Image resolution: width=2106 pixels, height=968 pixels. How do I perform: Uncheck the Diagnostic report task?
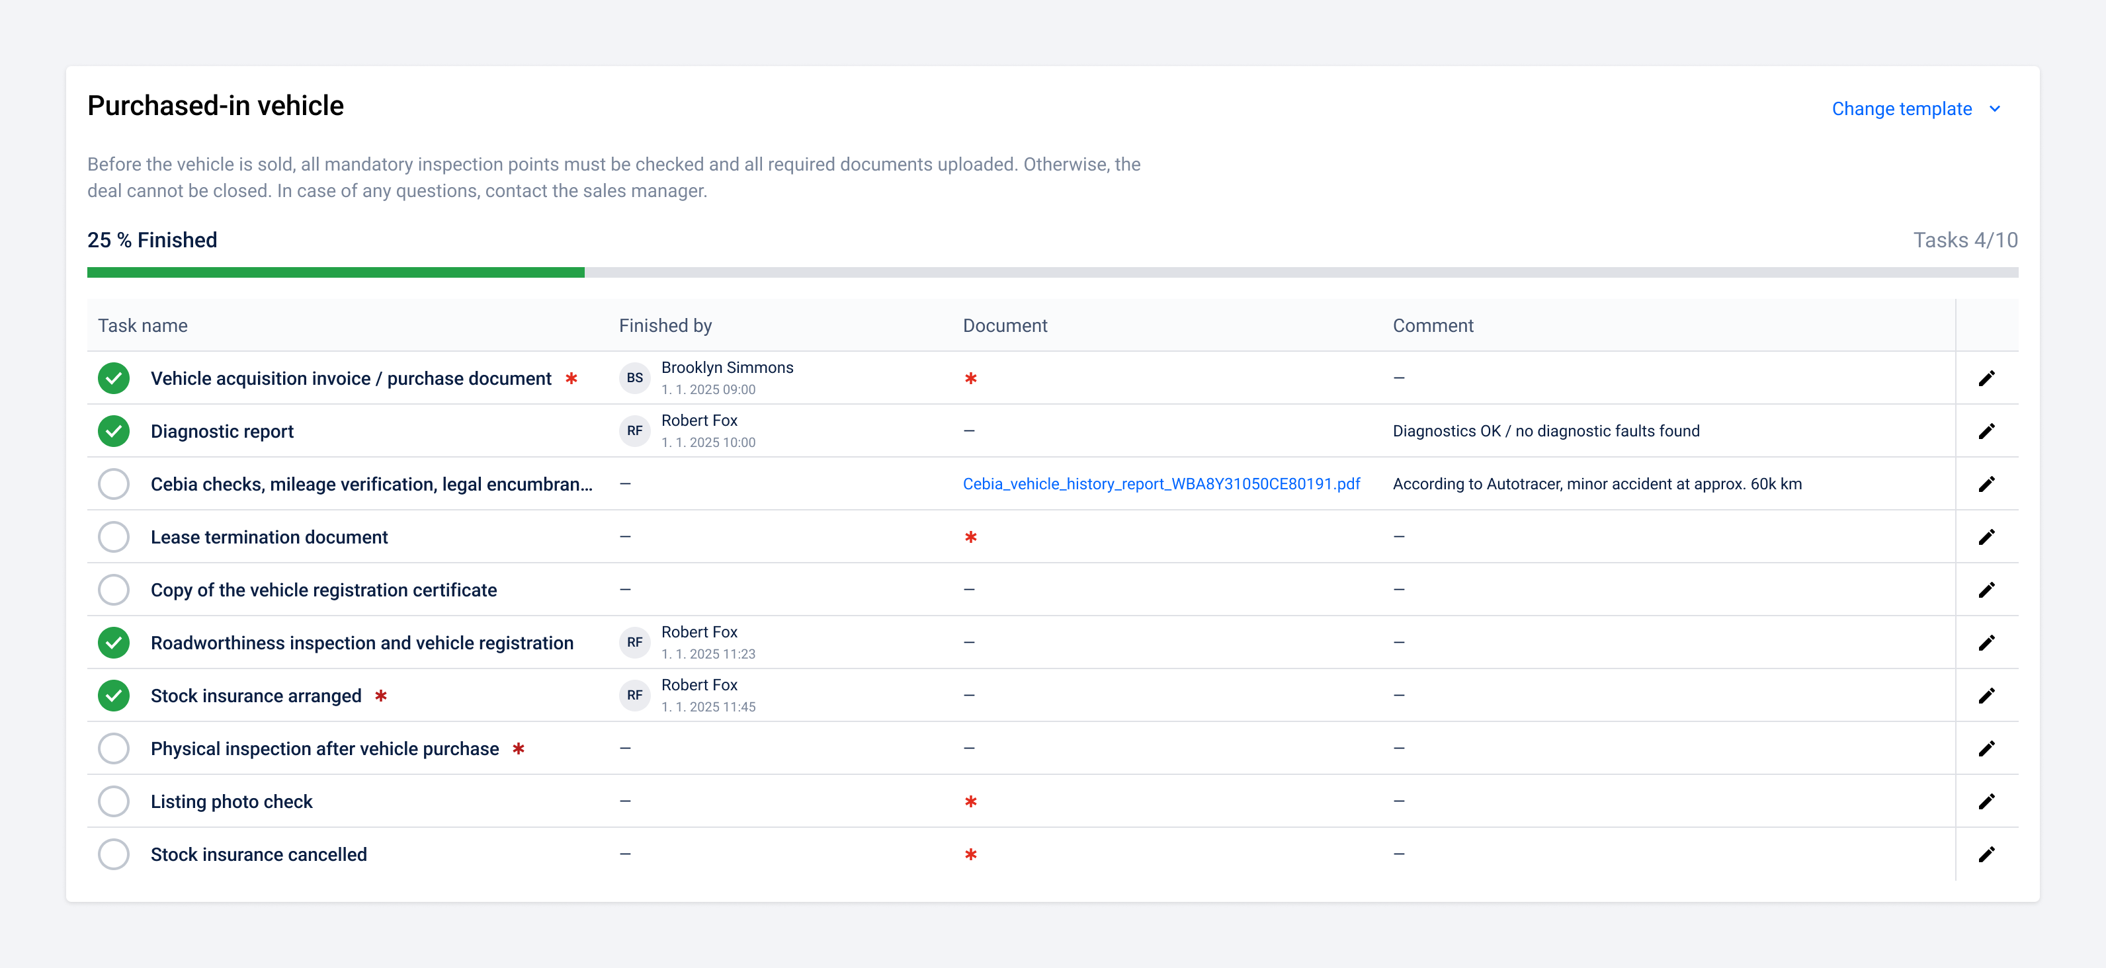114,431
